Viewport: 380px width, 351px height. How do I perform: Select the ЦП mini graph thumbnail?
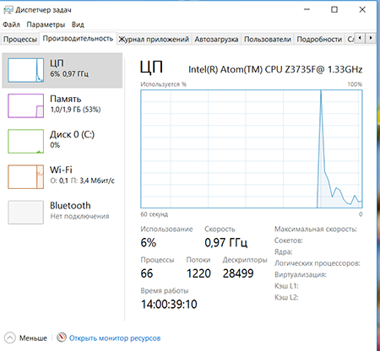point(25,70)
